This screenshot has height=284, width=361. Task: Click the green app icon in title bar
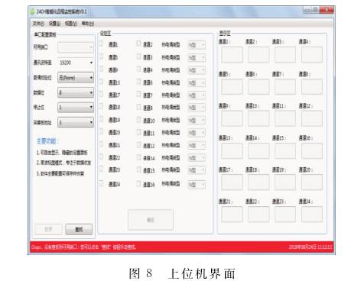tap(32, 11)
